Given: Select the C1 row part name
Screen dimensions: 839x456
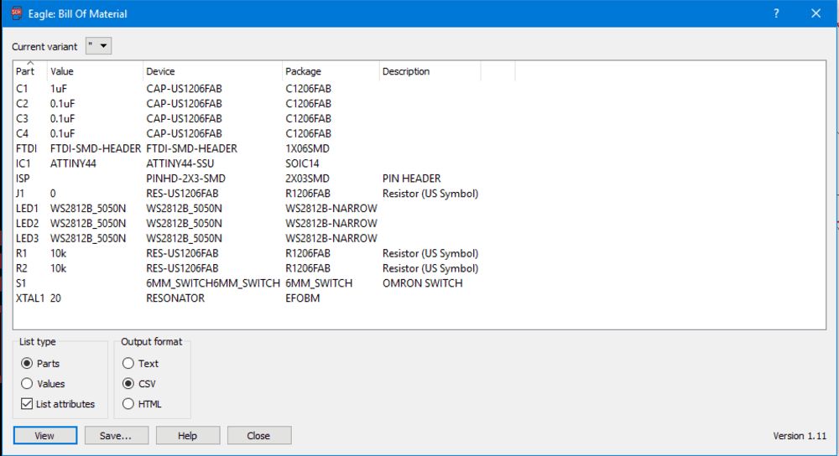Looking at the screenshot, I should tap(22, 89).
